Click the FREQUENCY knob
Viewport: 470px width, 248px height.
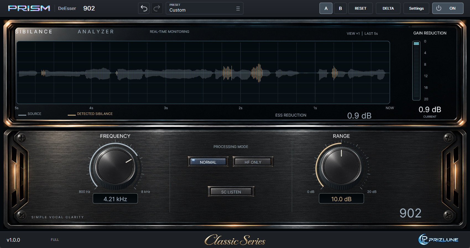(x=115, y=167)
